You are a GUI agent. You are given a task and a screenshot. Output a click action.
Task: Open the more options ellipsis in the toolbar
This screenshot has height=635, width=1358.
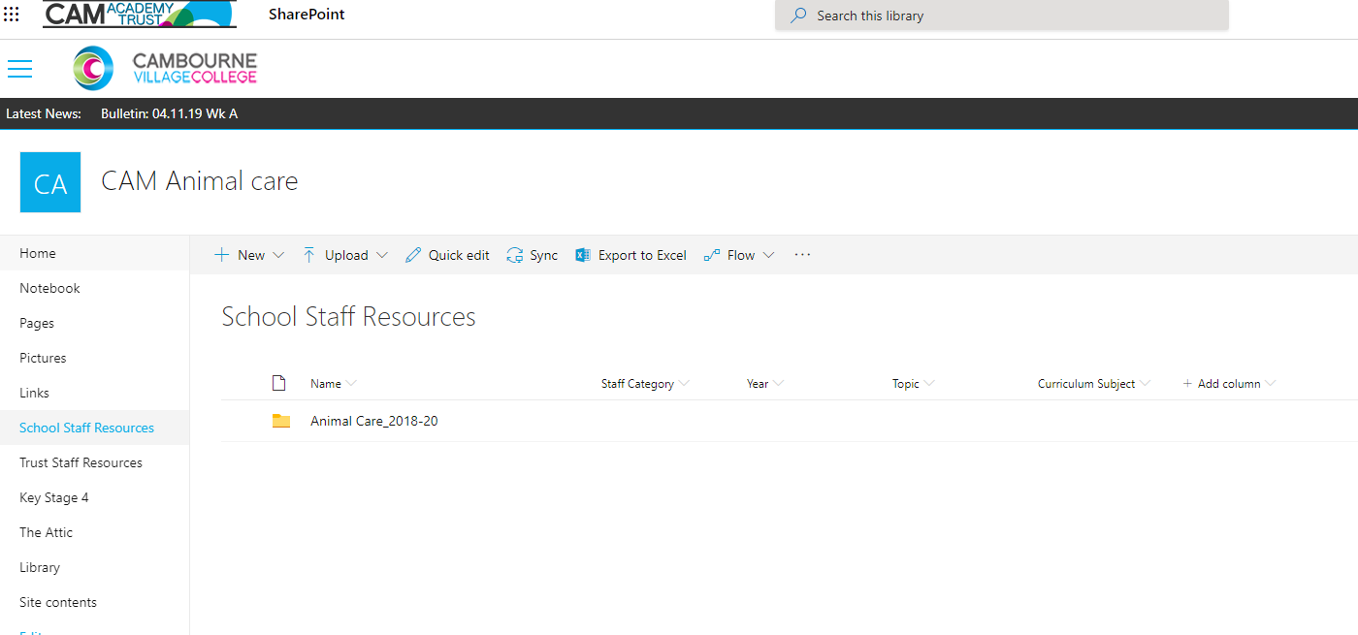802,255
